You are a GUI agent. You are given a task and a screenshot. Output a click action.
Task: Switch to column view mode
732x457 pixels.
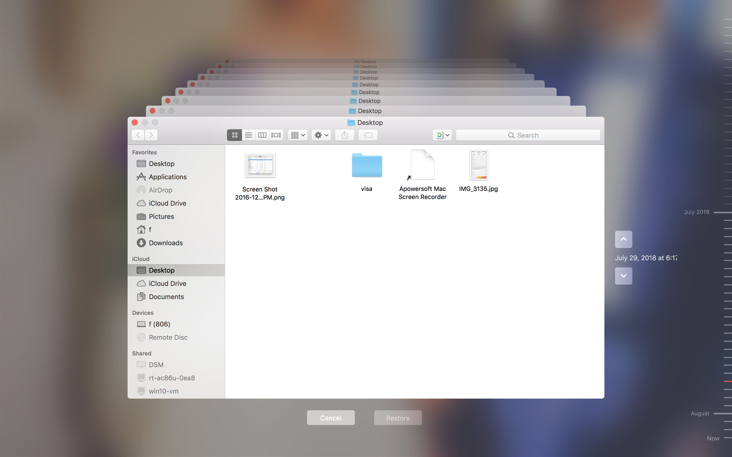(262, 135)
